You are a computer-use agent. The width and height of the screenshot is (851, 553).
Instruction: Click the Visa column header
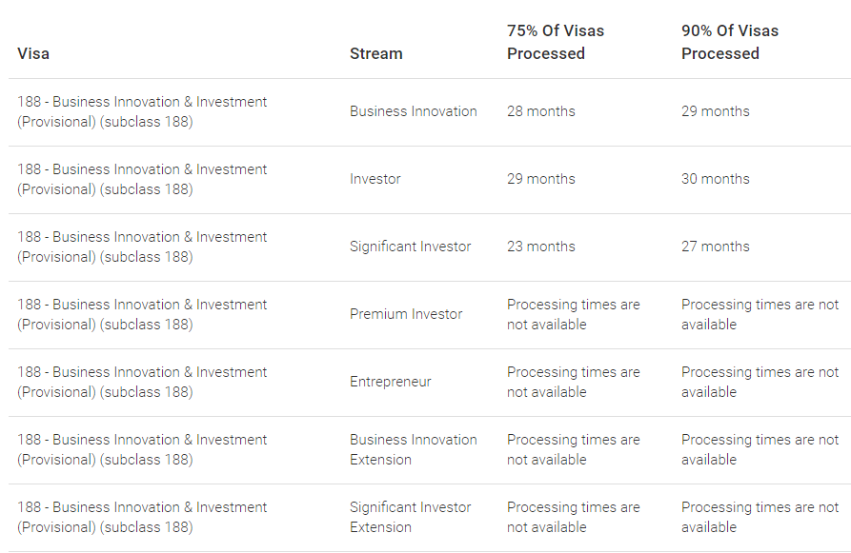click(x=33, y=53)
